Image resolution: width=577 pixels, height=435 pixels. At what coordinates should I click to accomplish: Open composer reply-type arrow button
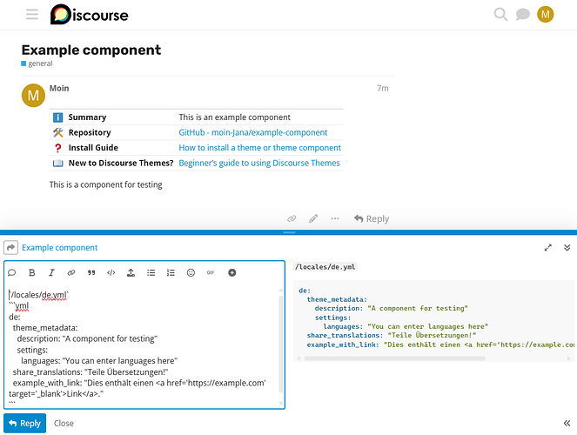point(10,247)
